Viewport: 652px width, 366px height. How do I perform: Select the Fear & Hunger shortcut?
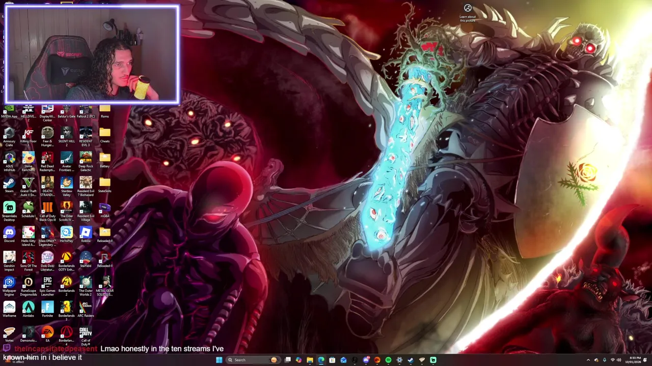47,137
